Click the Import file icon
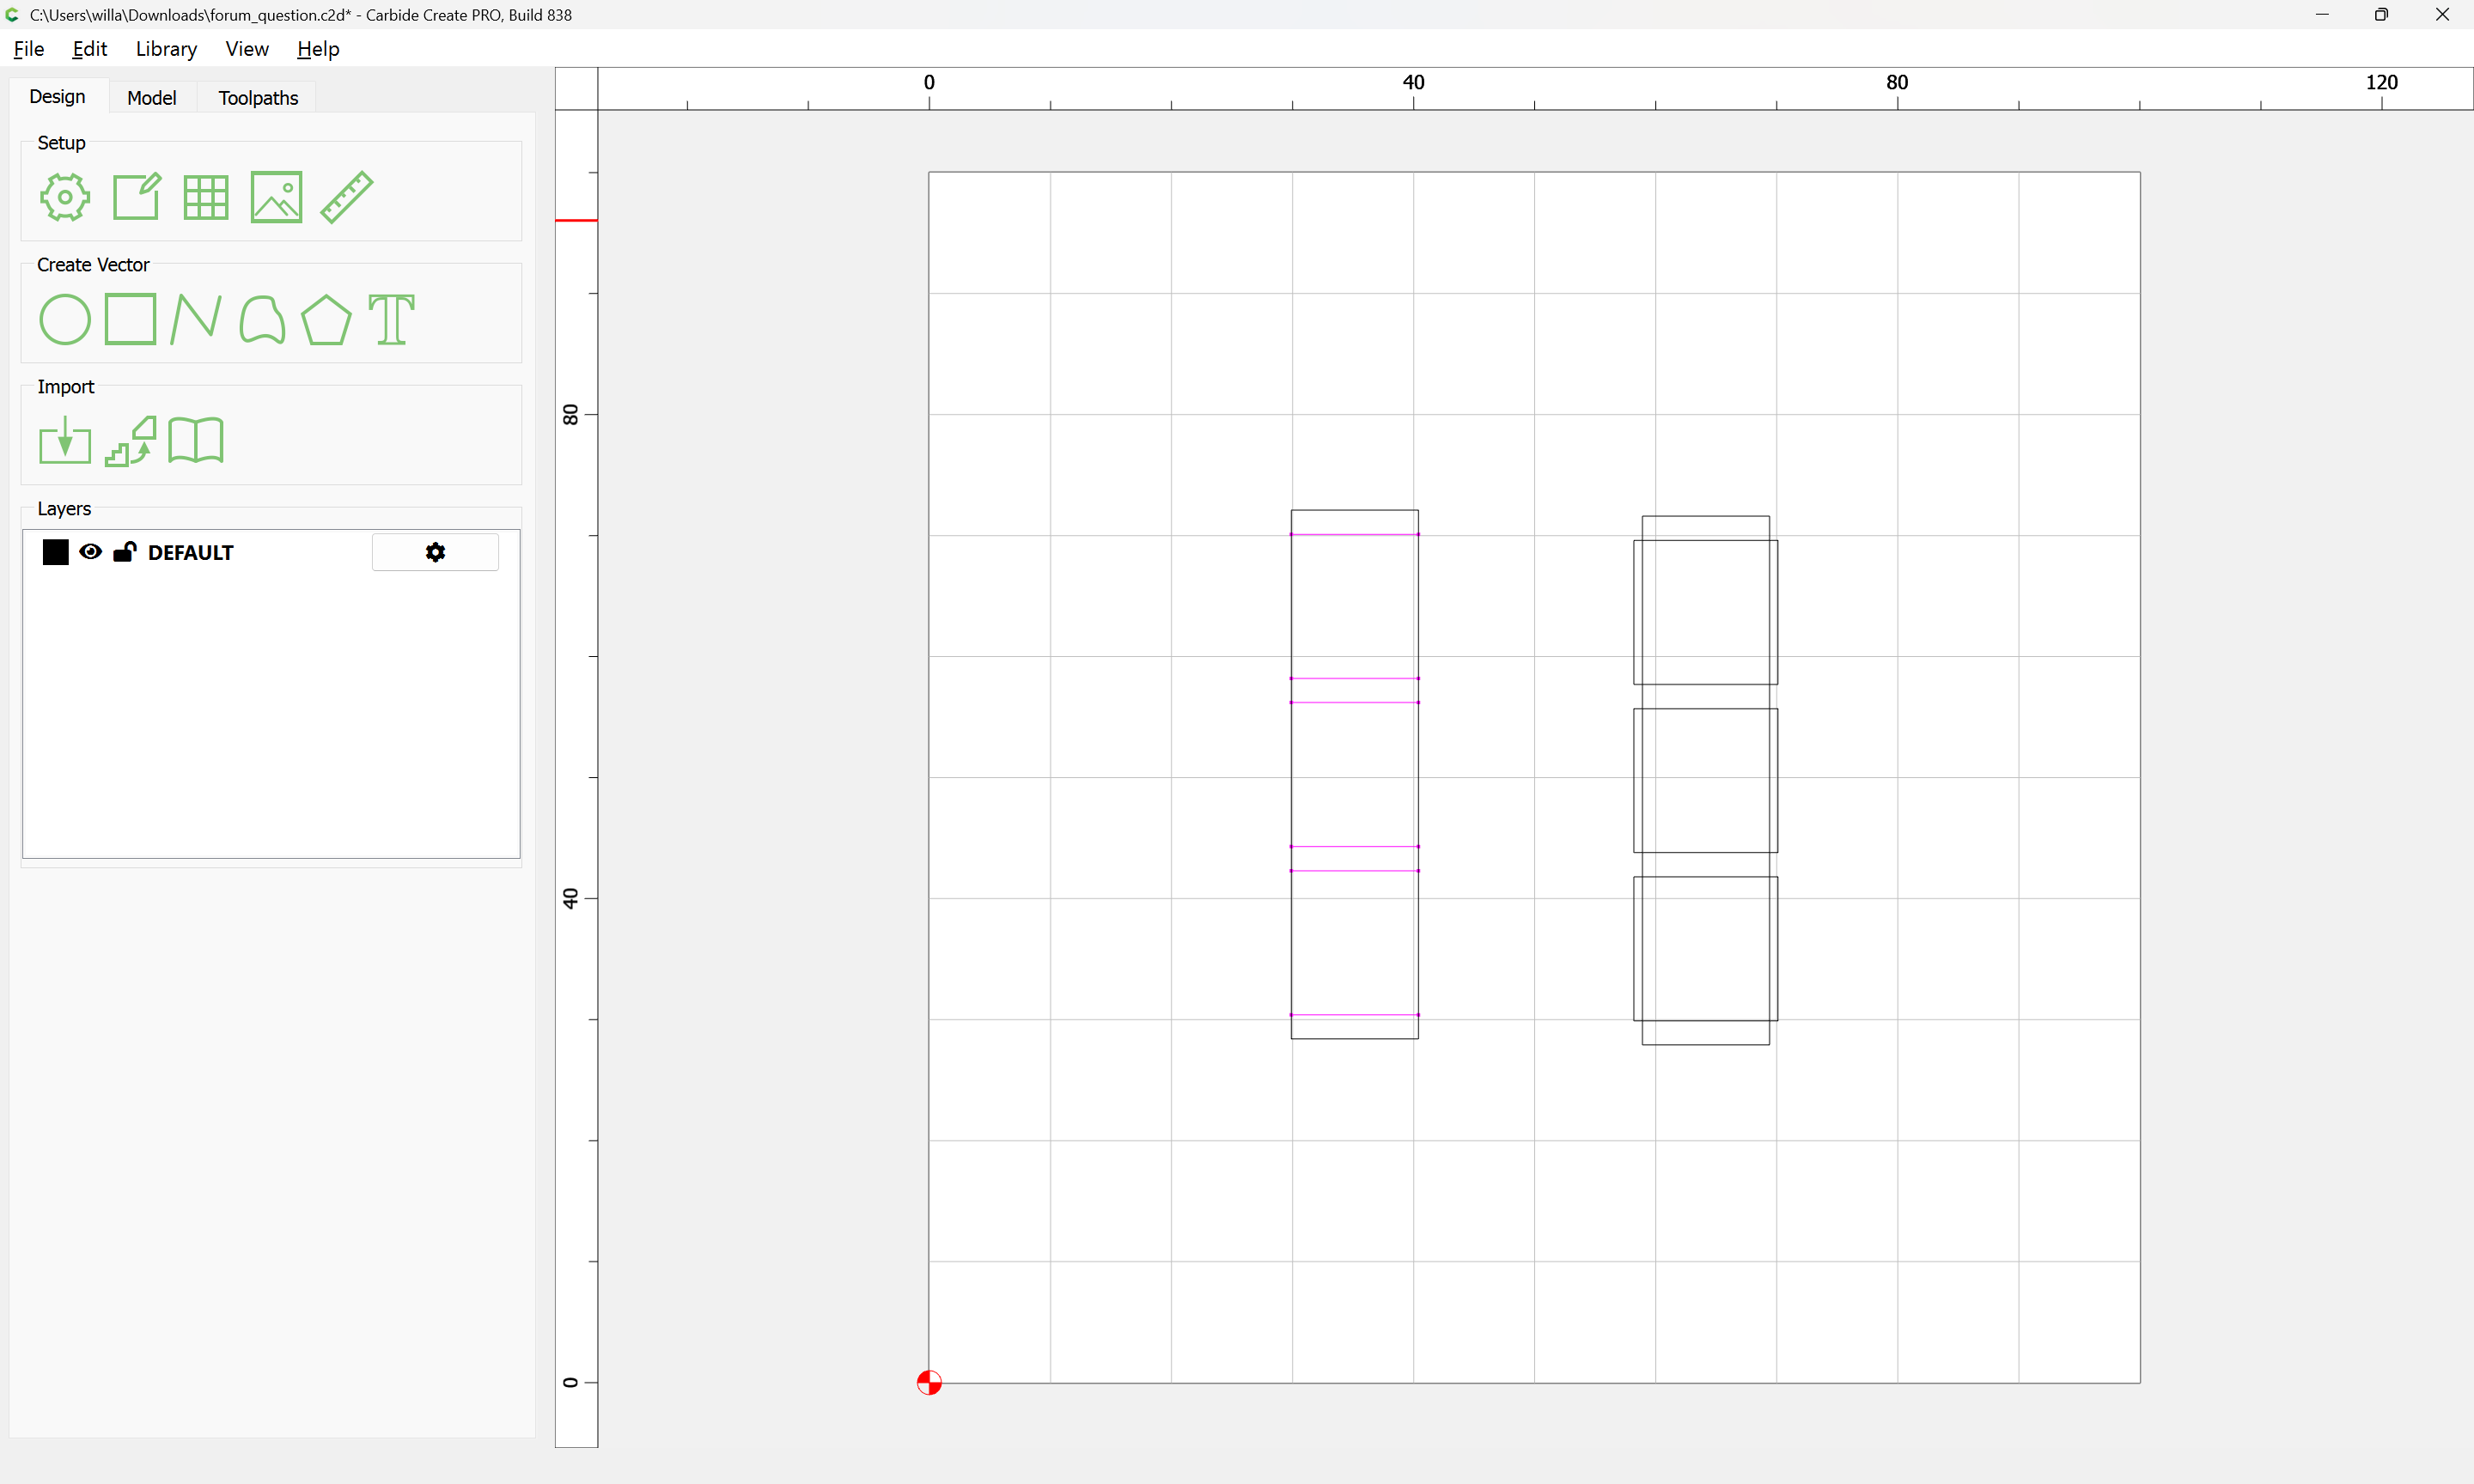This screenshot has height=1484, width=2474. [x=65, y=441]
